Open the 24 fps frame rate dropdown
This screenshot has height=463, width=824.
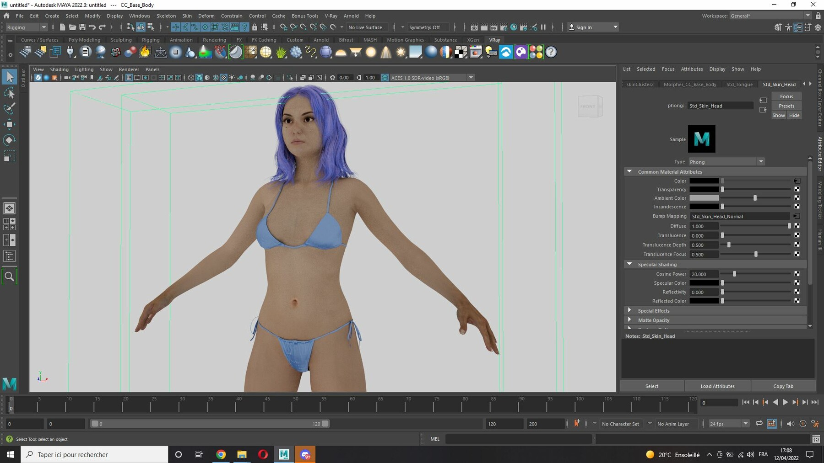(x=728, y=424)
